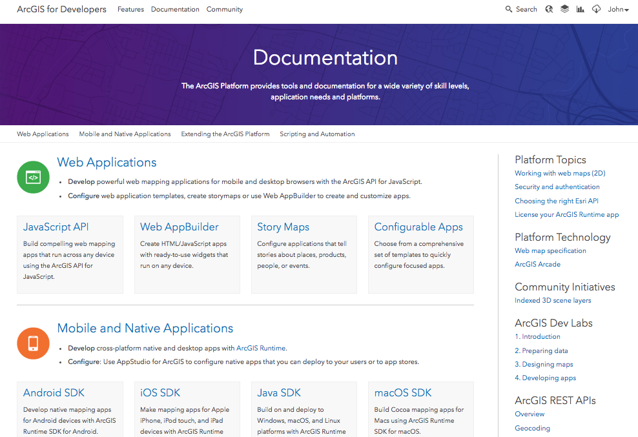Click the cloud download icon

click(x=596, y=9)
